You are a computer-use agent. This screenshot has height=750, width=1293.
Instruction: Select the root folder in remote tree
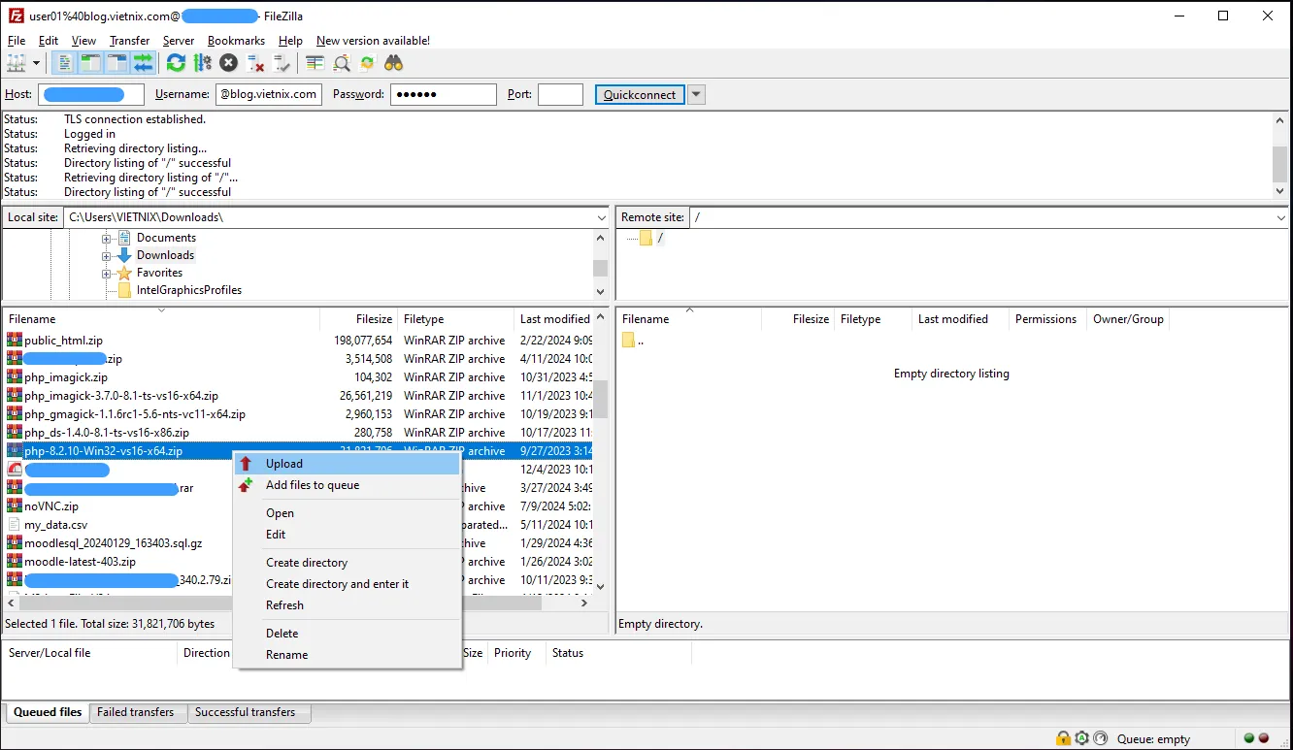[x=660, y=238]
